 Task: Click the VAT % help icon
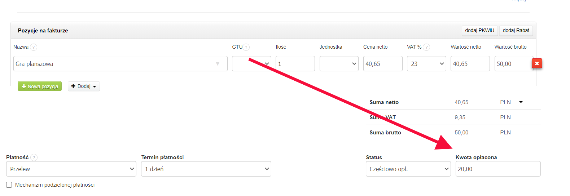click(426, 47)
